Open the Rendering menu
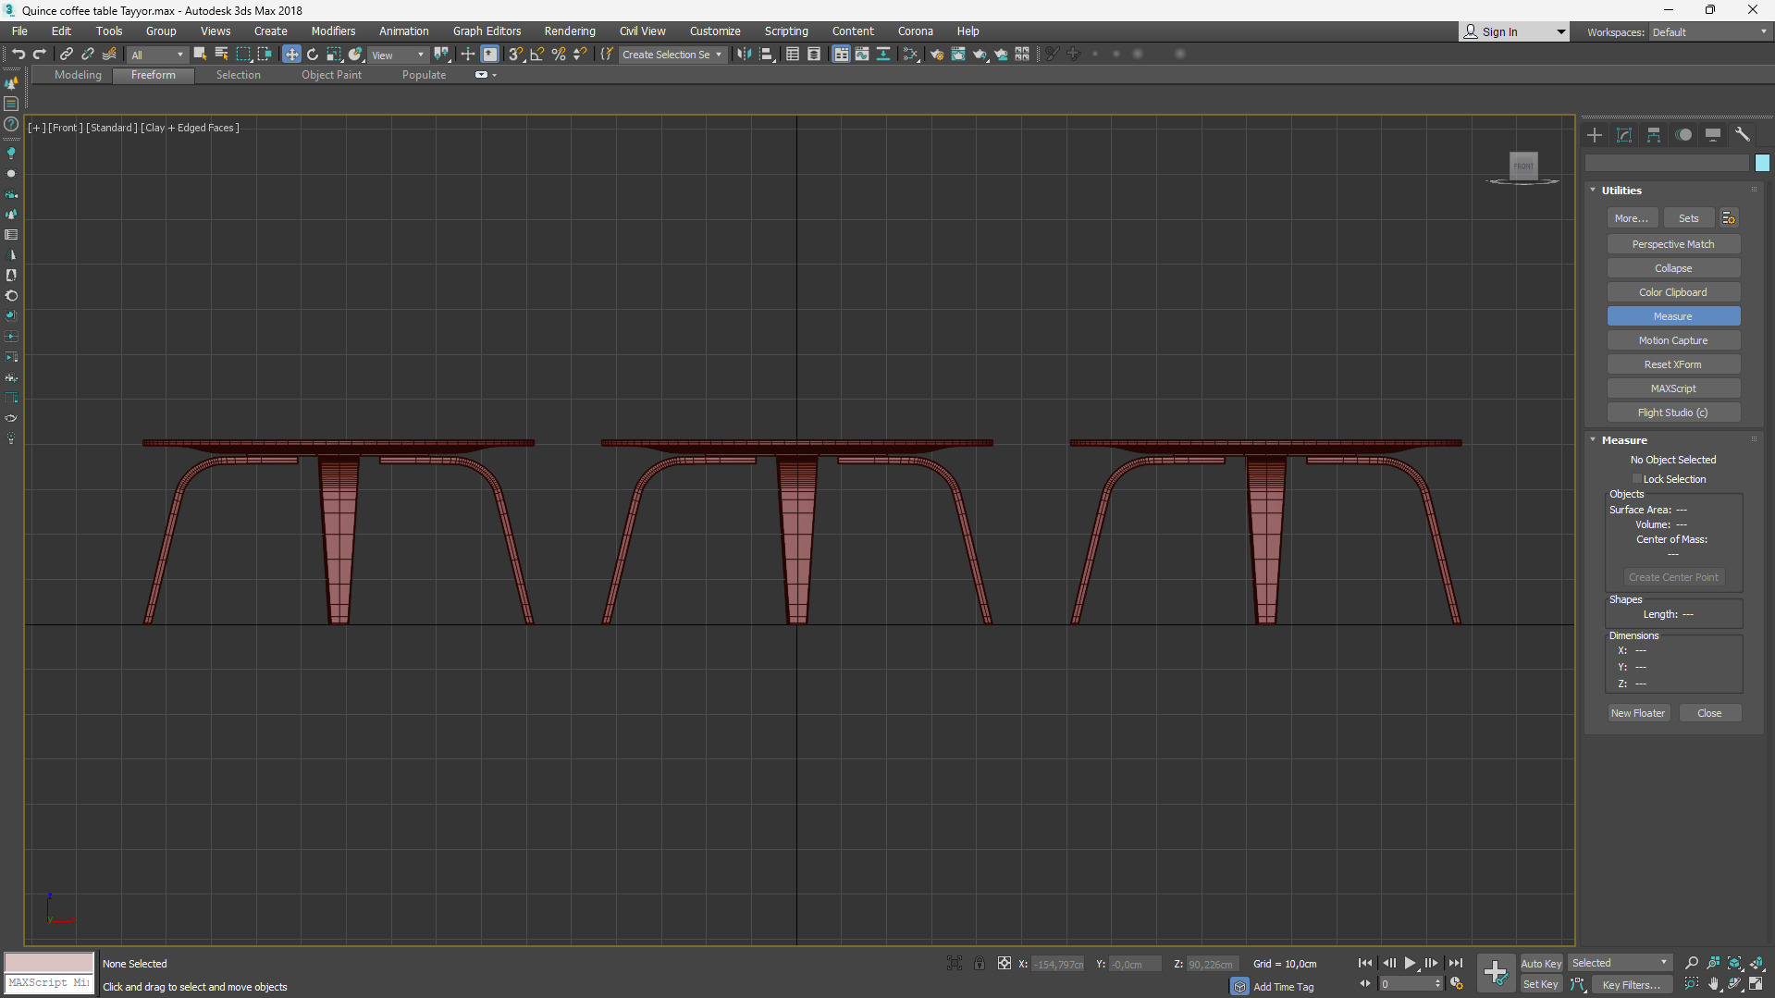Screen dimensions: 1775x998 pyautogui.click(x=570, y=31)
